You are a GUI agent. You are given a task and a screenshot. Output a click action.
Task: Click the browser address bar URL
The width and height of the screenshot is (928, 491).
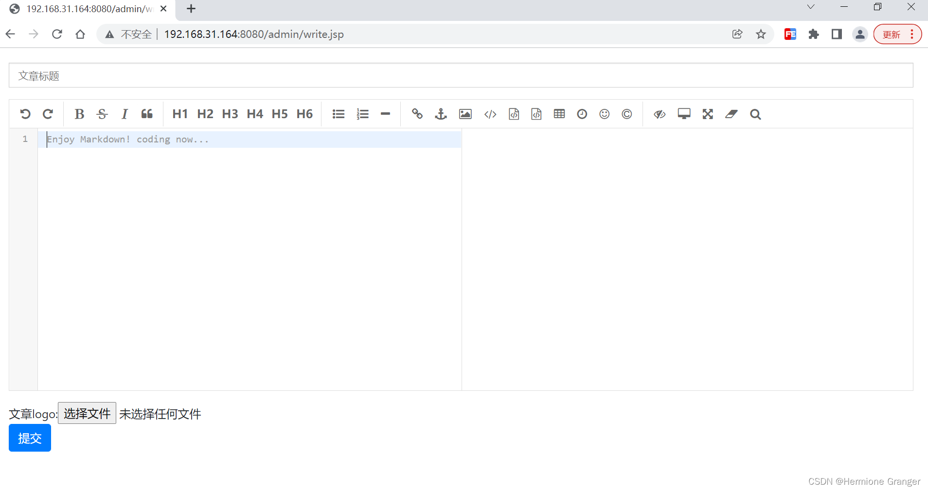point(254,34)
